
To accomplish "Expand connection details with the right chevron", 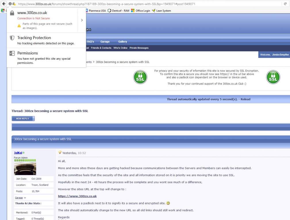I will [x=82, y=20].
